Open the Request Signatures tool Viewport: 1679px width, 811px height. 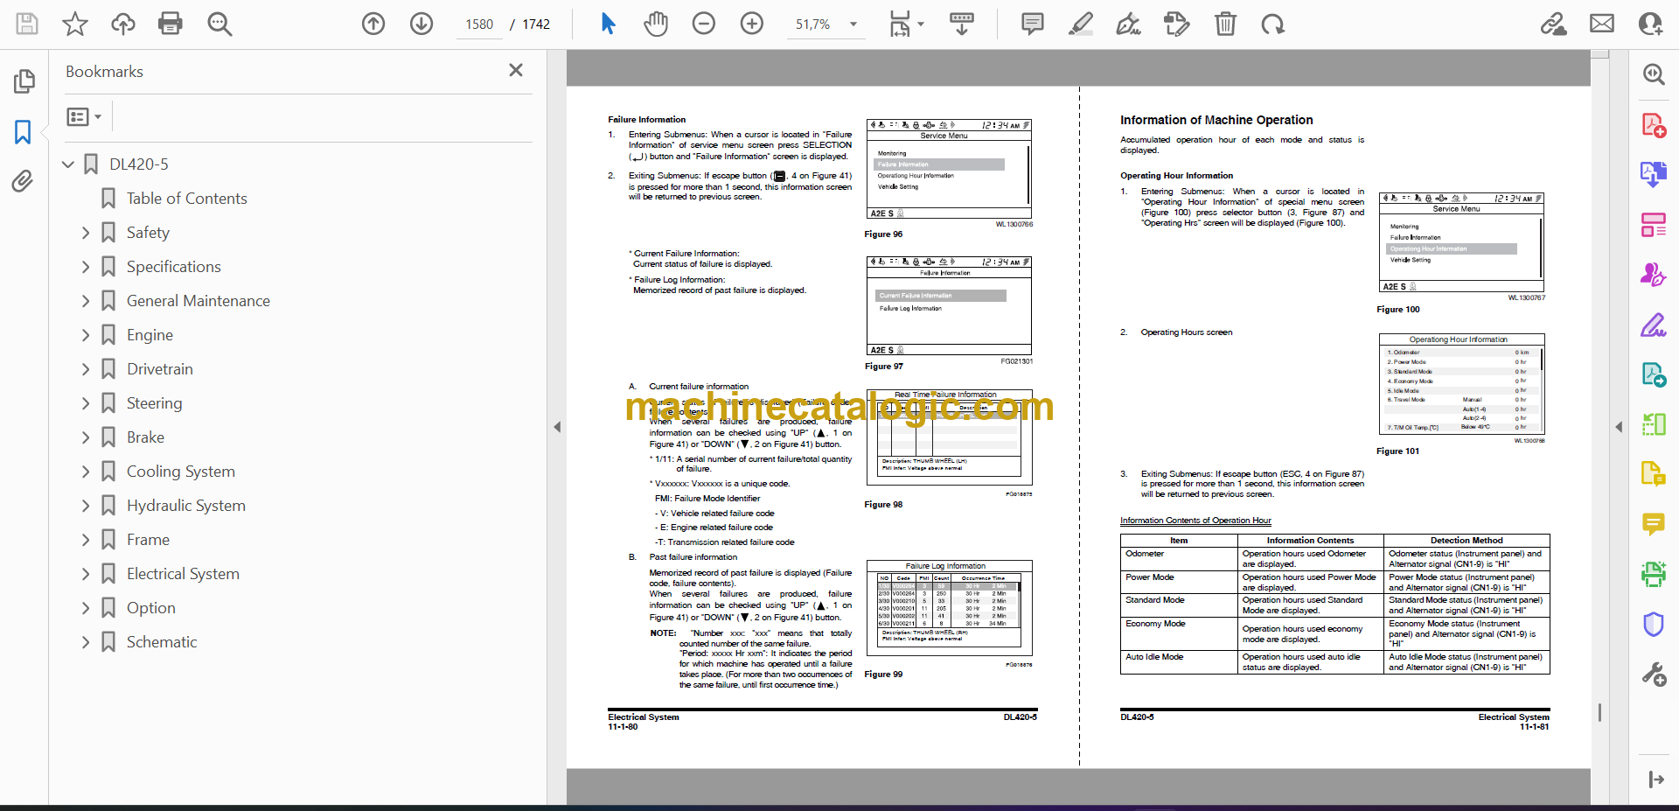[1654, 275]
